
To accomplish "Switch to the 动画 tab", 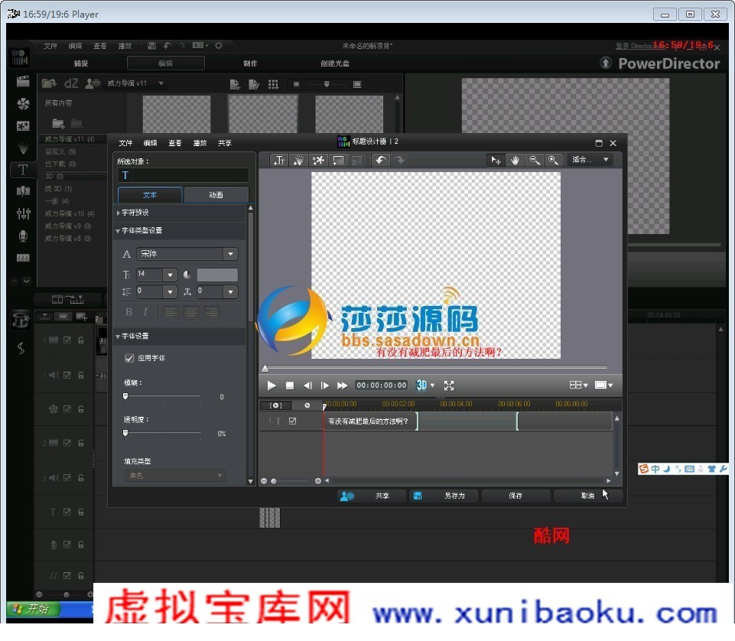I will [x=216, y=194].
